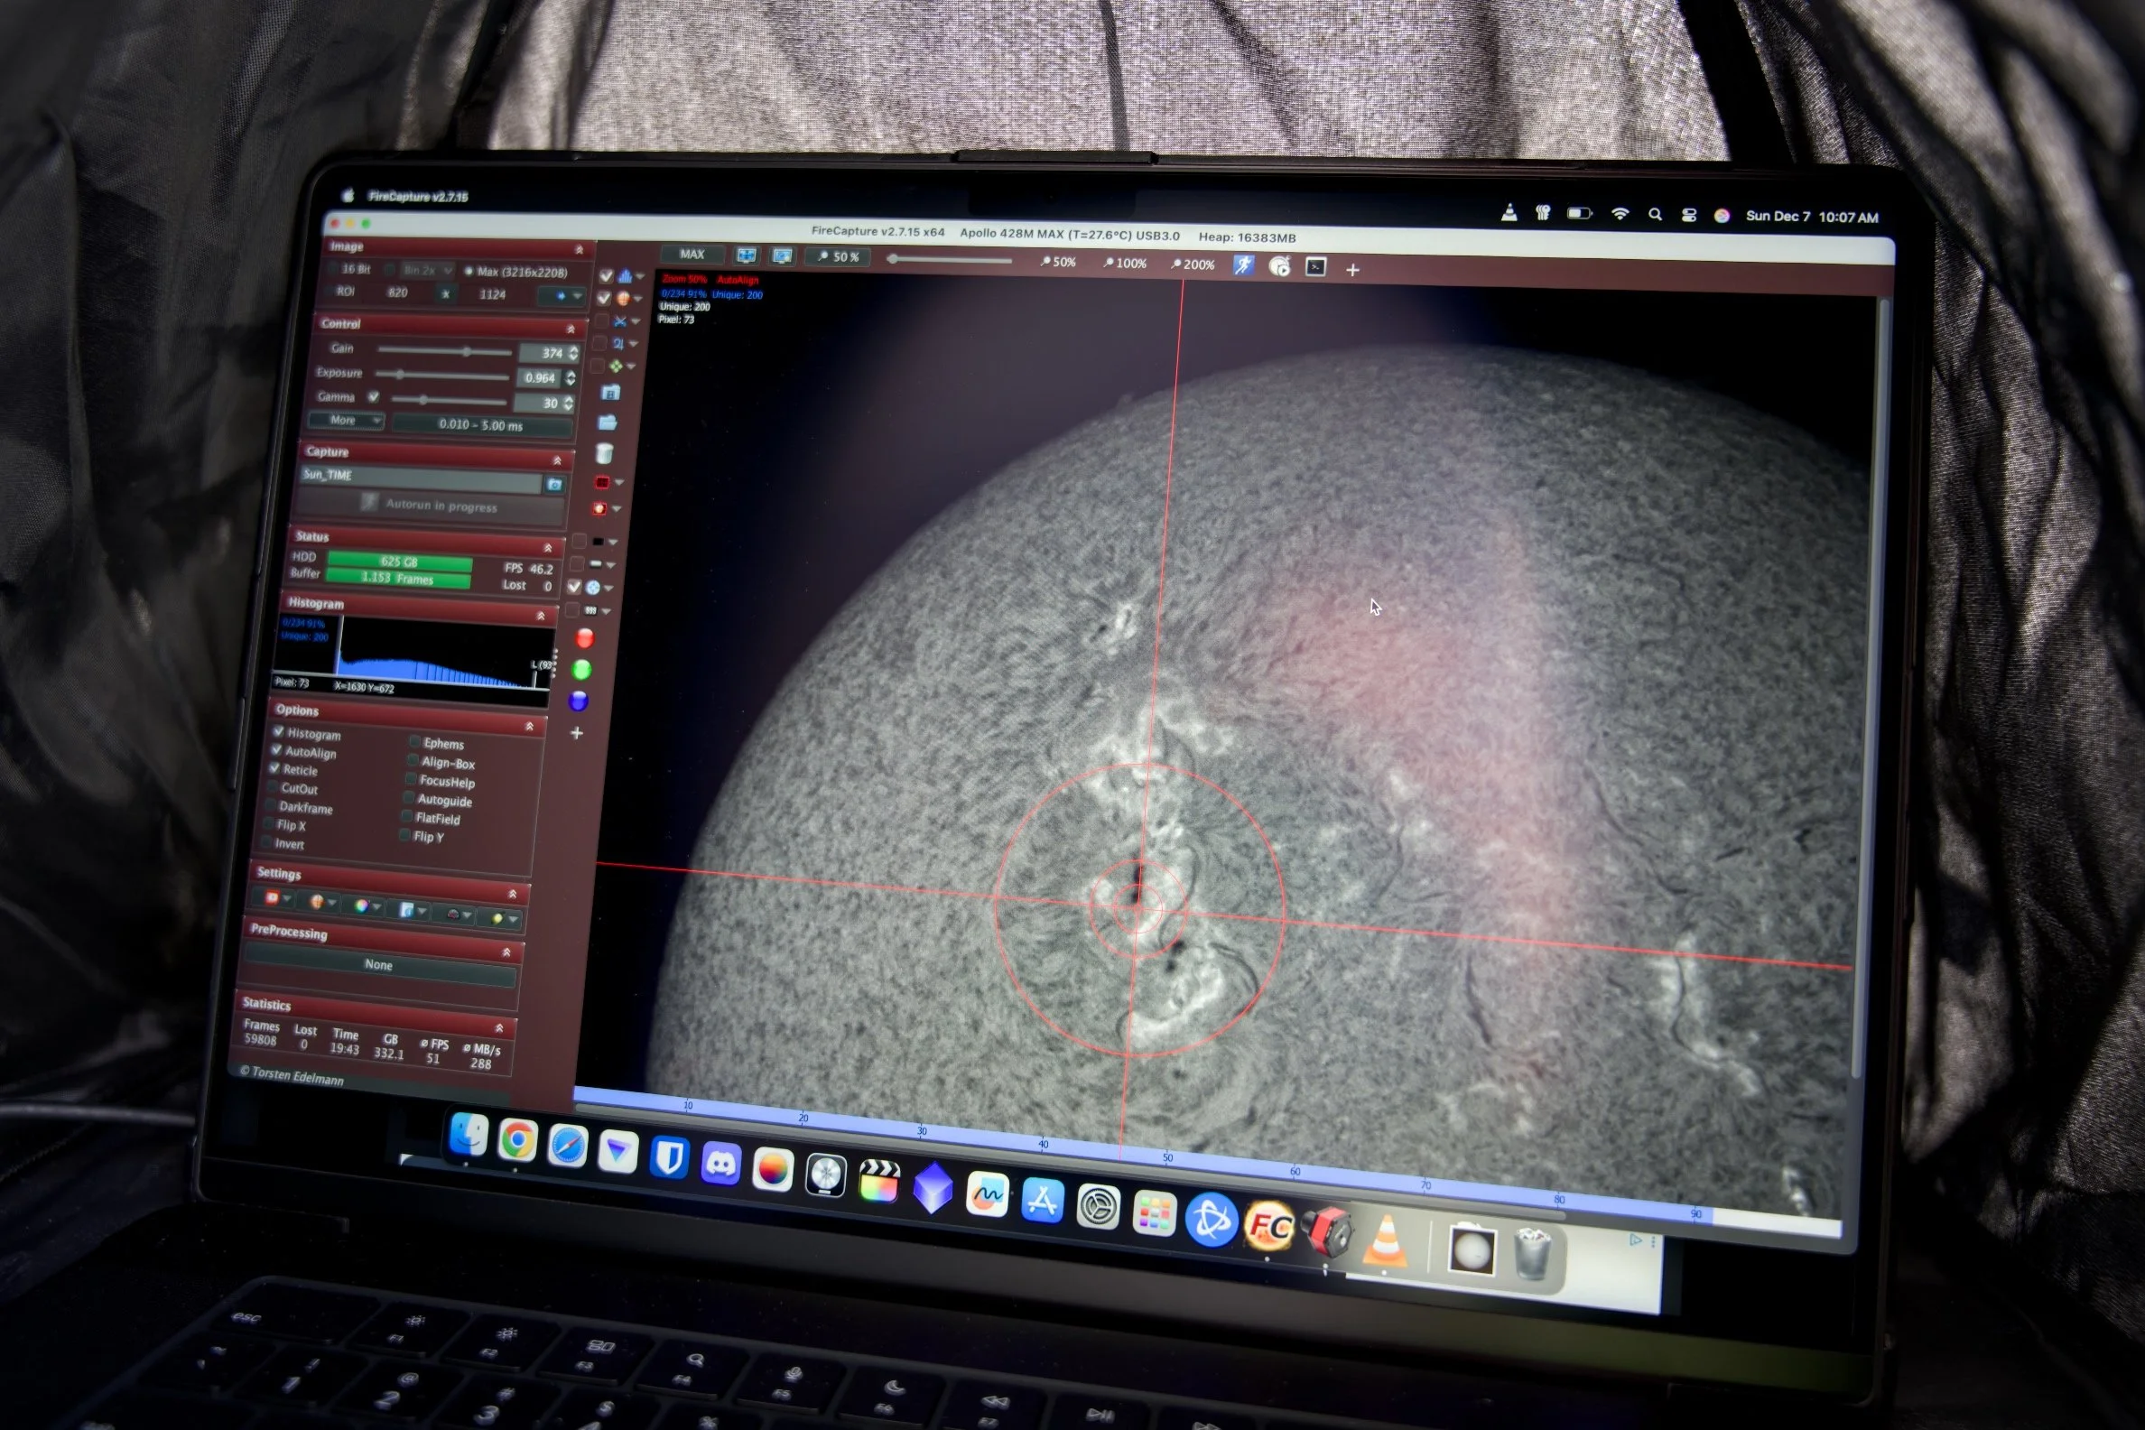The height and width of the screenshot is (1430, 2145).
Task: Set zoom to 200% preset
Action: [x=1193, y=265]
